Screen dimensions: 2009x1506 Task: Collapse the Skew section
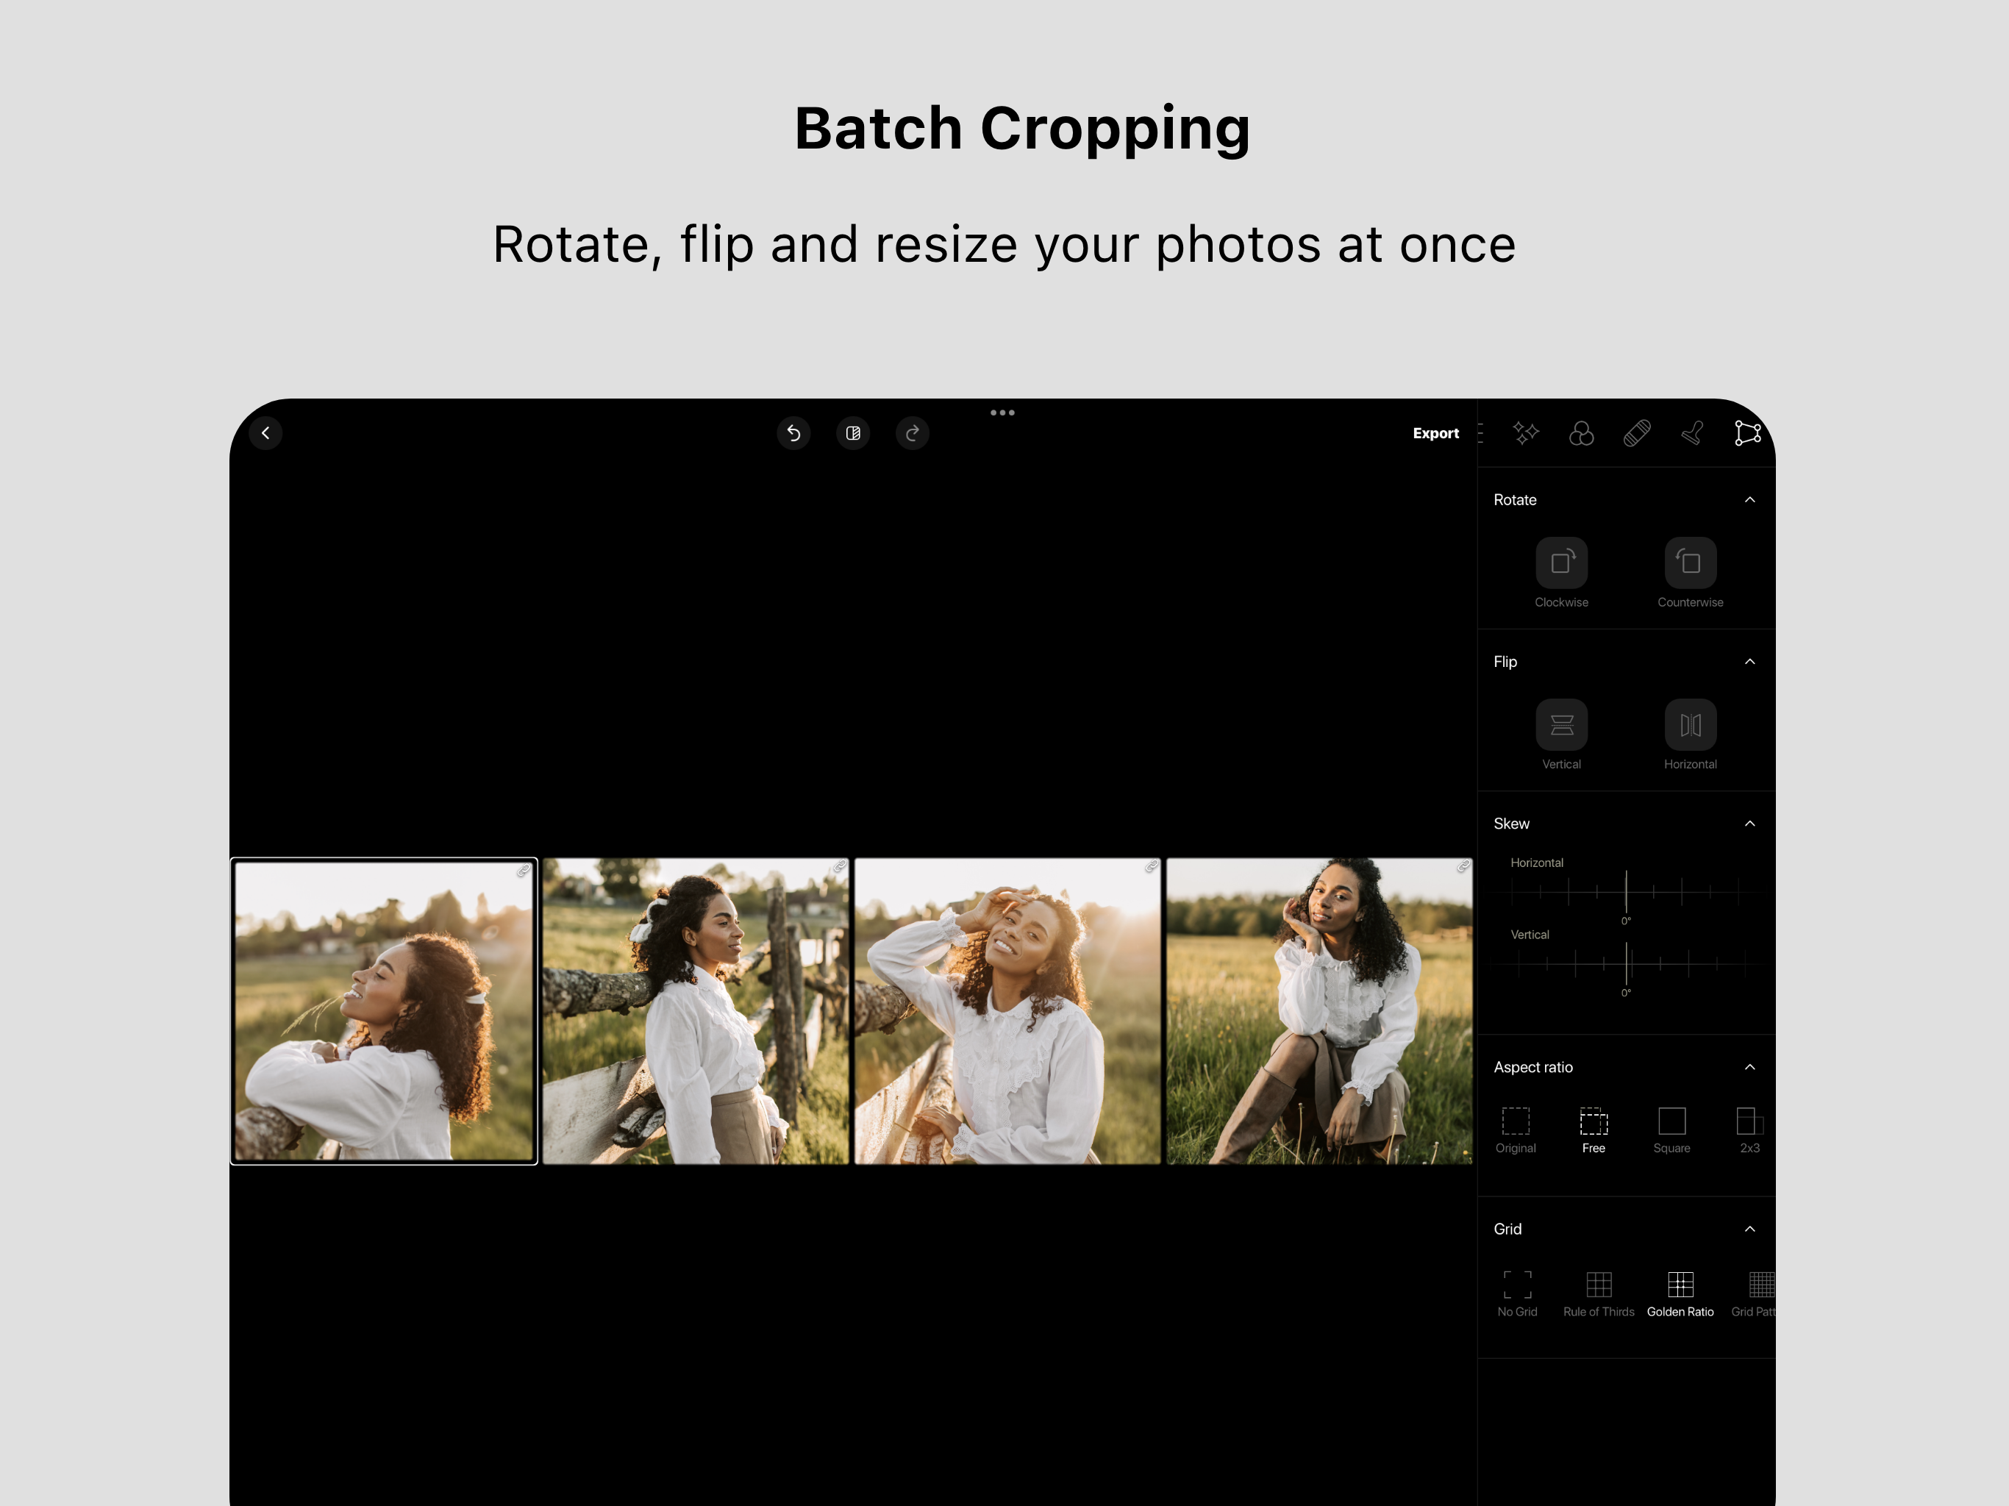(x=1749, y=823)
